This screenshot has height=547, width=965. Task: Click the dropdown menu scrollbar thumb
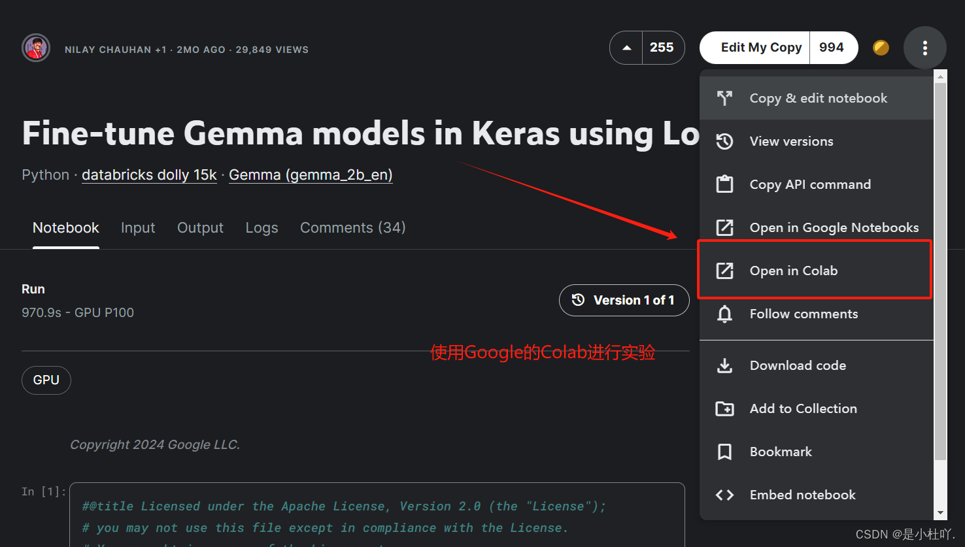(940, 271)
